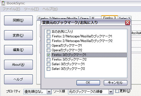Toggle the 更新(U) checkbox
Viewport: 141px width, 96px height.
tap(117, 91)
